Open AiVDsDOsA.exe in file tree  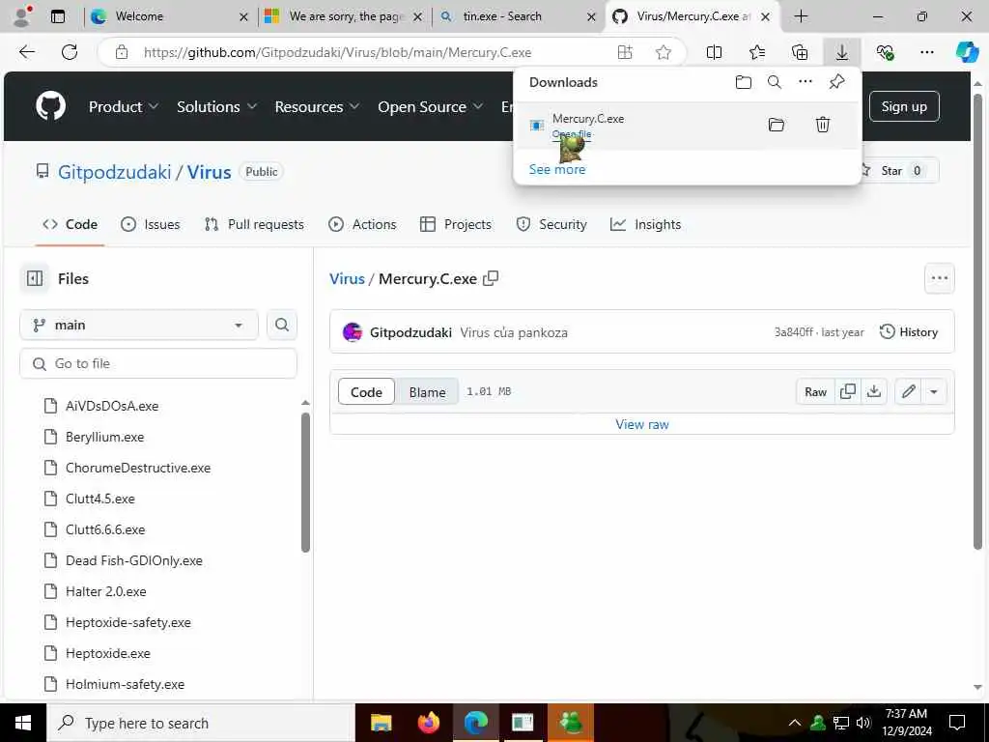point(112,406)
